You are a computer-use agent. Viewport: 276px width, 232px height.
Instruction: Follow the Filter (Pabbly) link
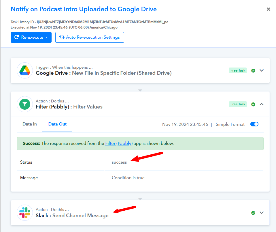tap(119, 143)
